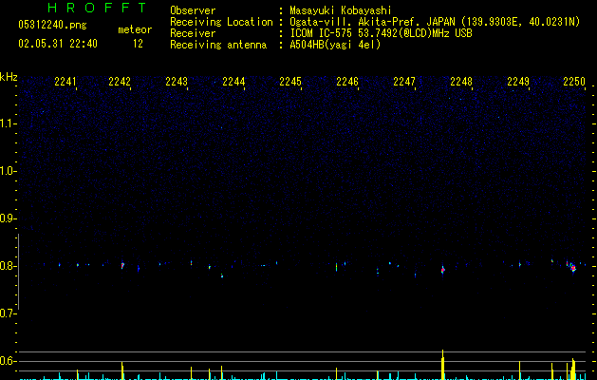Click the 2244 time marker
This screenshot has width=597, height=380.
(233, 82)
